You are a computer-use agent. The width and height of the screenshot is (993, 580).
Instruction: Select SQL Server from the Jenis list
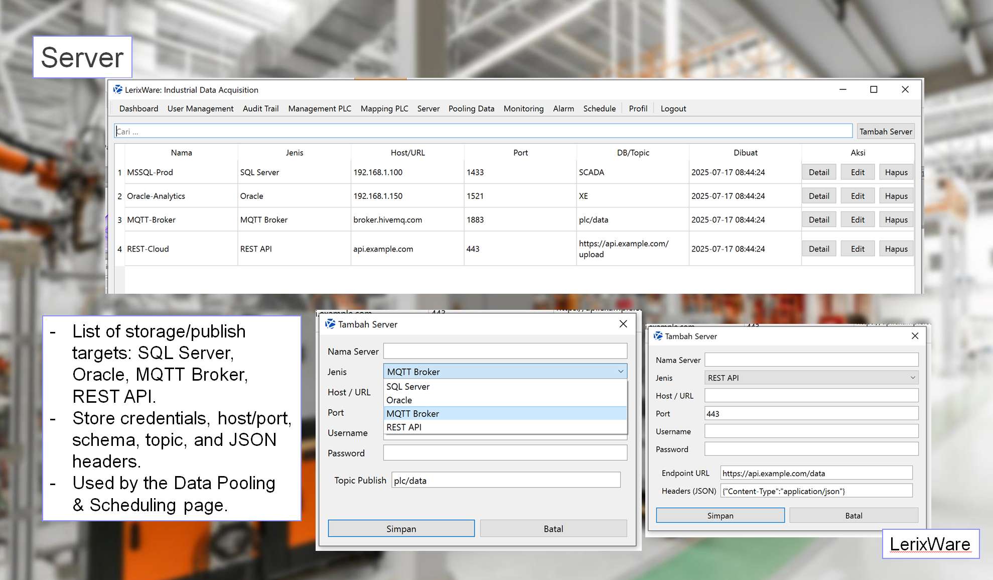[x=407, y=387]
